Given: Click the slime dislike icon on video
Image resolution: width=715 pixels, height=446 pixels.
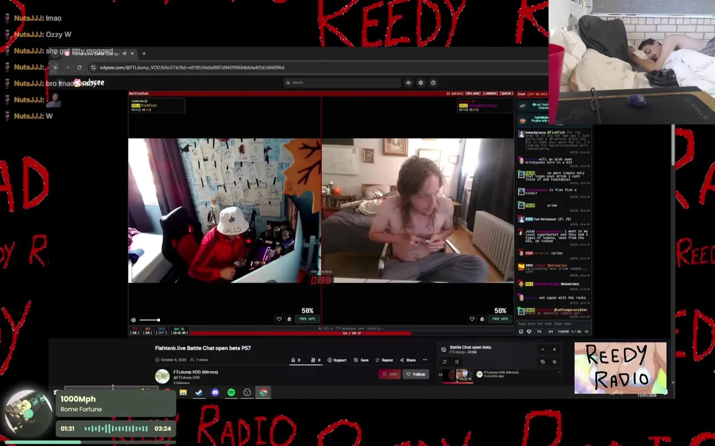Looking at the screenshot, I should [314, 360].
